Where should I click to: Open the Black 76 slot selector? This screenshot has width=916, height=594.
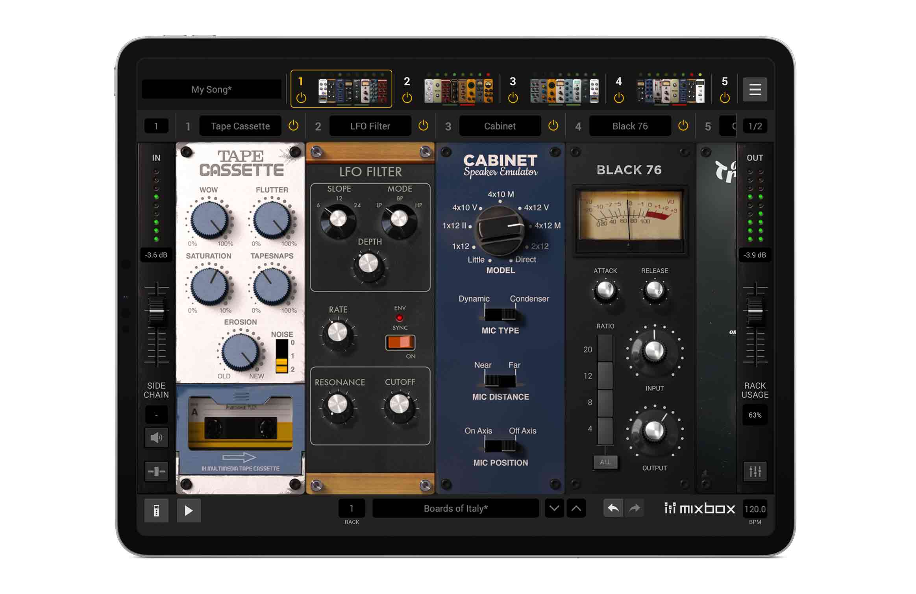click(x=630, y=126)
